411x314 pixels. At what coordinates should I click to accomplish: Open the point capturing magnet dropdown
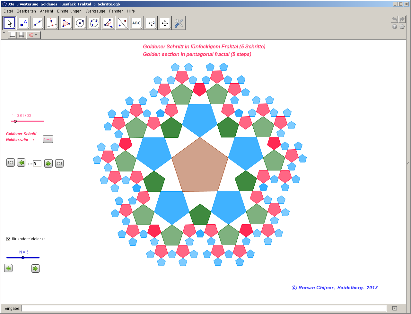coord(33,35)
